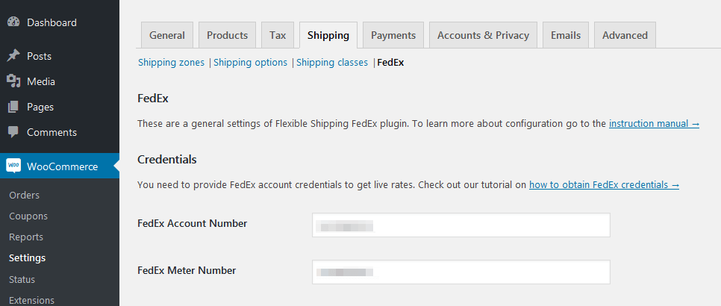
Task: Click the WooCommerce Woo logo icon
Action: click(x=13, y=166)
